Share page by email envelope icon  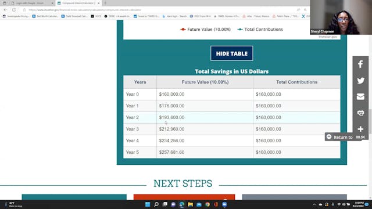coord(360,97)
